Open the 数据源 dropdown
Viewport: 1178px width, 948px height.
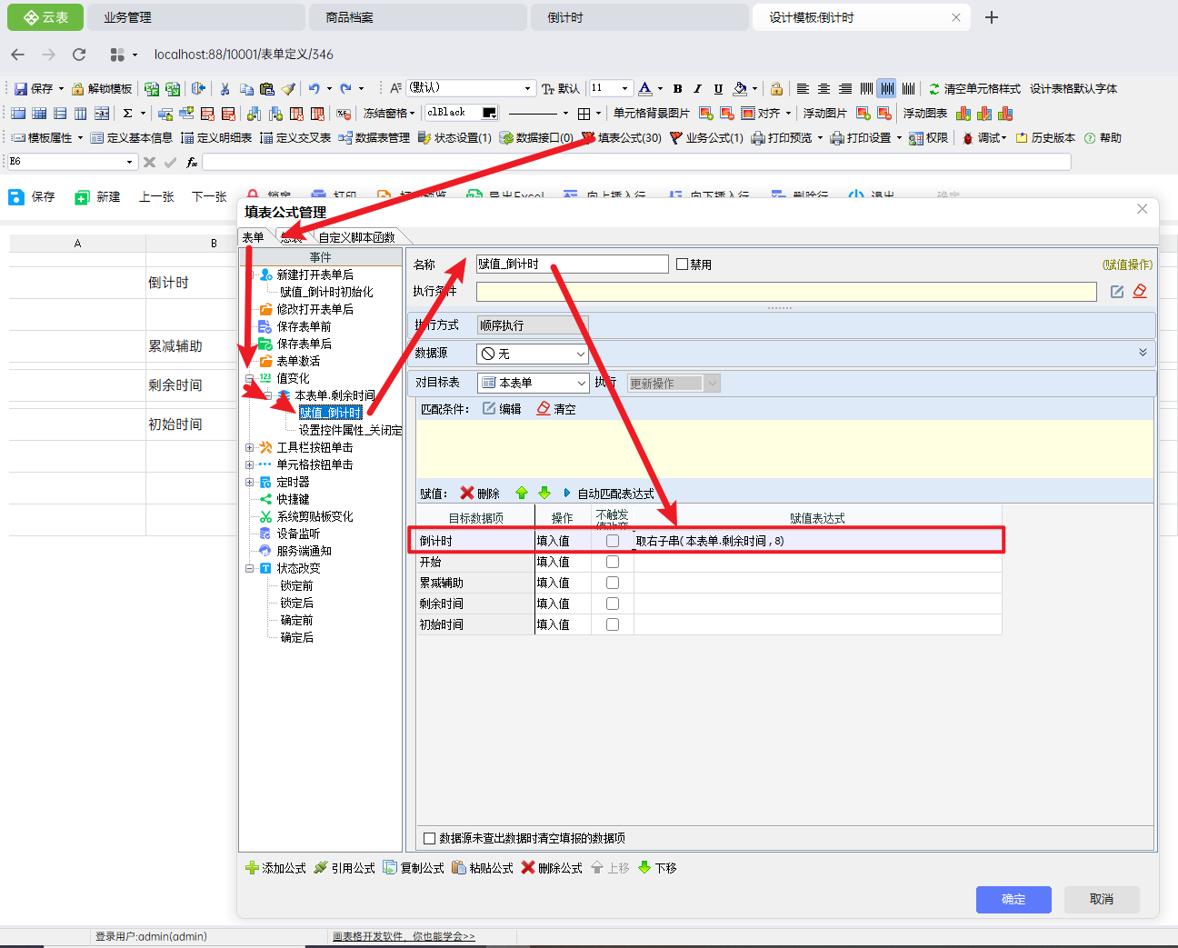coord(580,354)
